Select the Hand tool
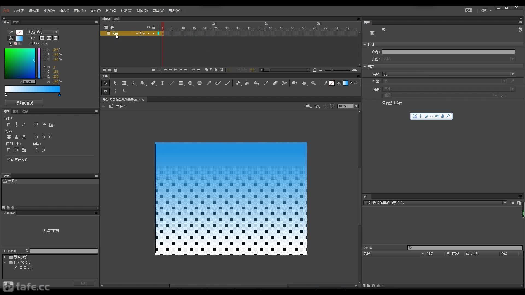 coord(304,83)
